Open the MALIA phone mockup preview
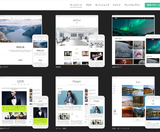Viewport: 160px width, 132px height. [x=40, y=51]
